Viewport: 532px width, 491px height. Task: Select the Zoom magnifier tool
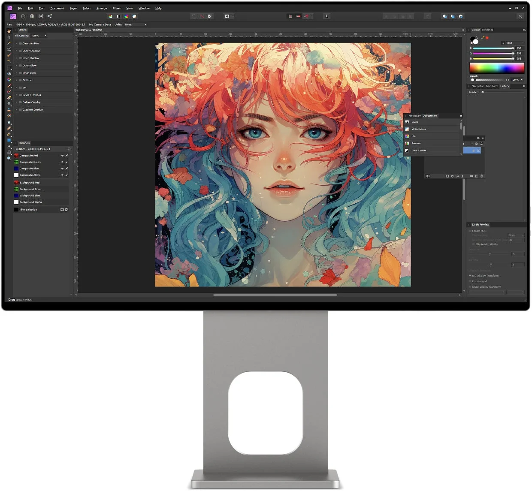[x=9, y=158]
